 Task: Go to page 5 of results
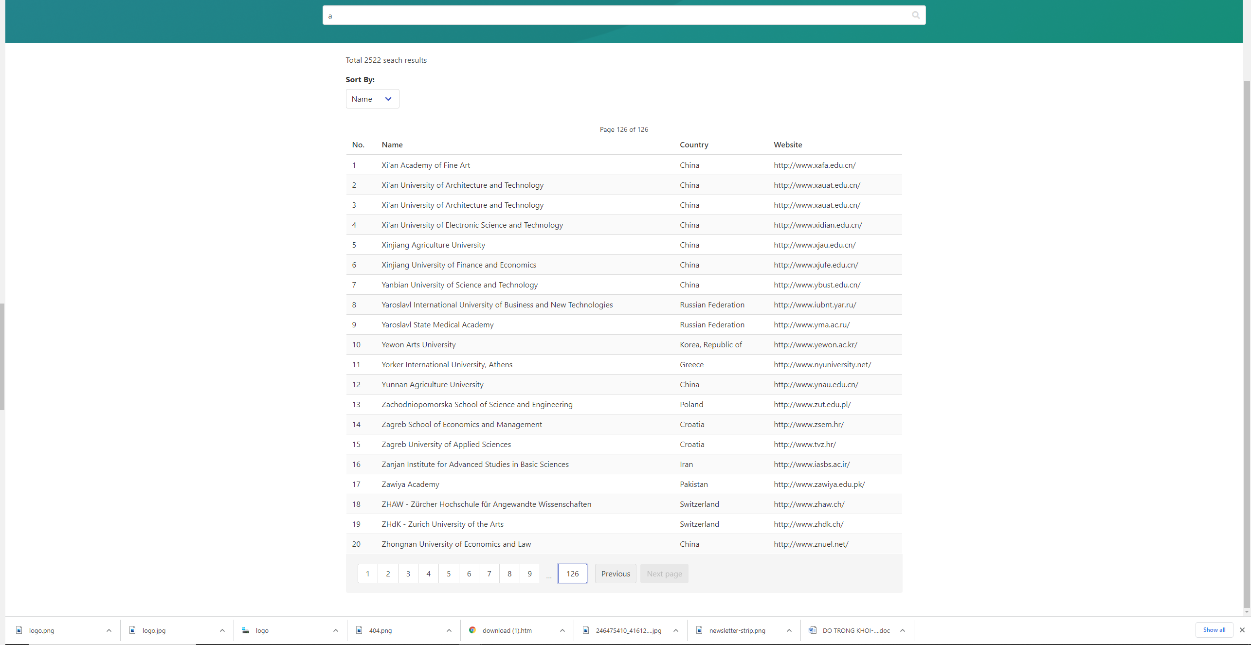click(x=448, y=573)
